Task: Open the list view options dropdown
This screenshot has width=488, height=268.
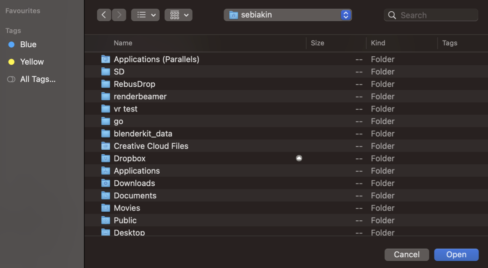Action: (145, 15)
